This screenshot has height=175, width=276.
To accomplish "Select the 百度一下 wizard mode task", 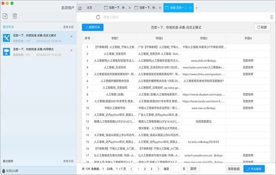I will point(38,52).
